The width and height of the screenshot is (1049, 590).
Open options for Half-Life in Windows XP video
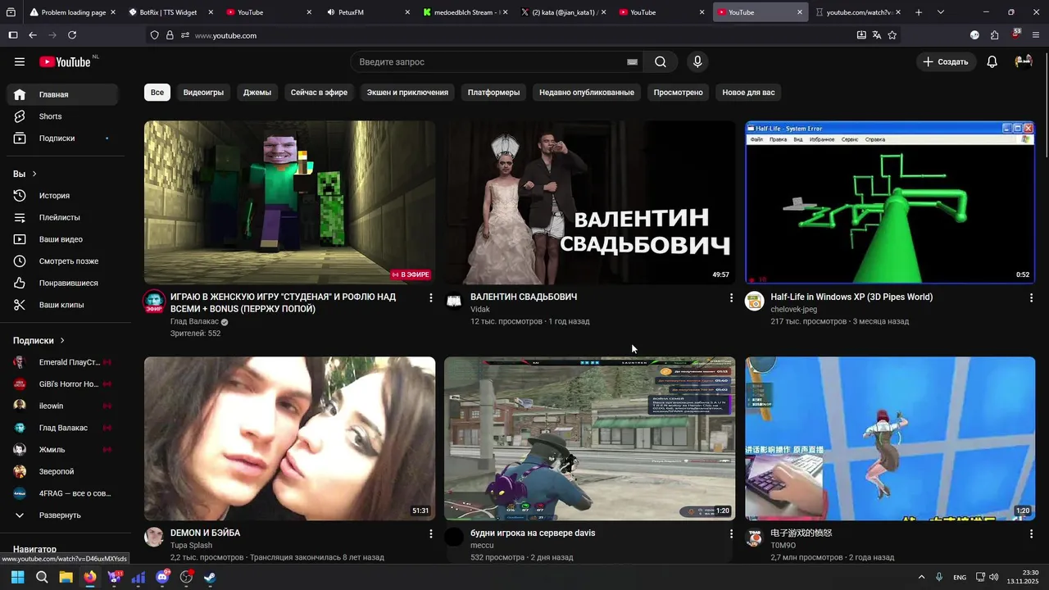(1031, 298)
